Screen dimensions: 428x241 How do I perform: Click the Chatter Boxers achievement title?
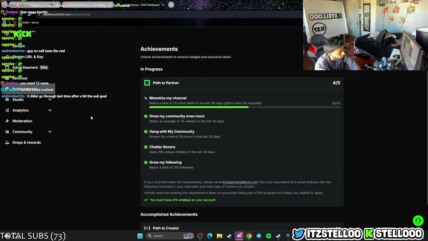(162, 147)
